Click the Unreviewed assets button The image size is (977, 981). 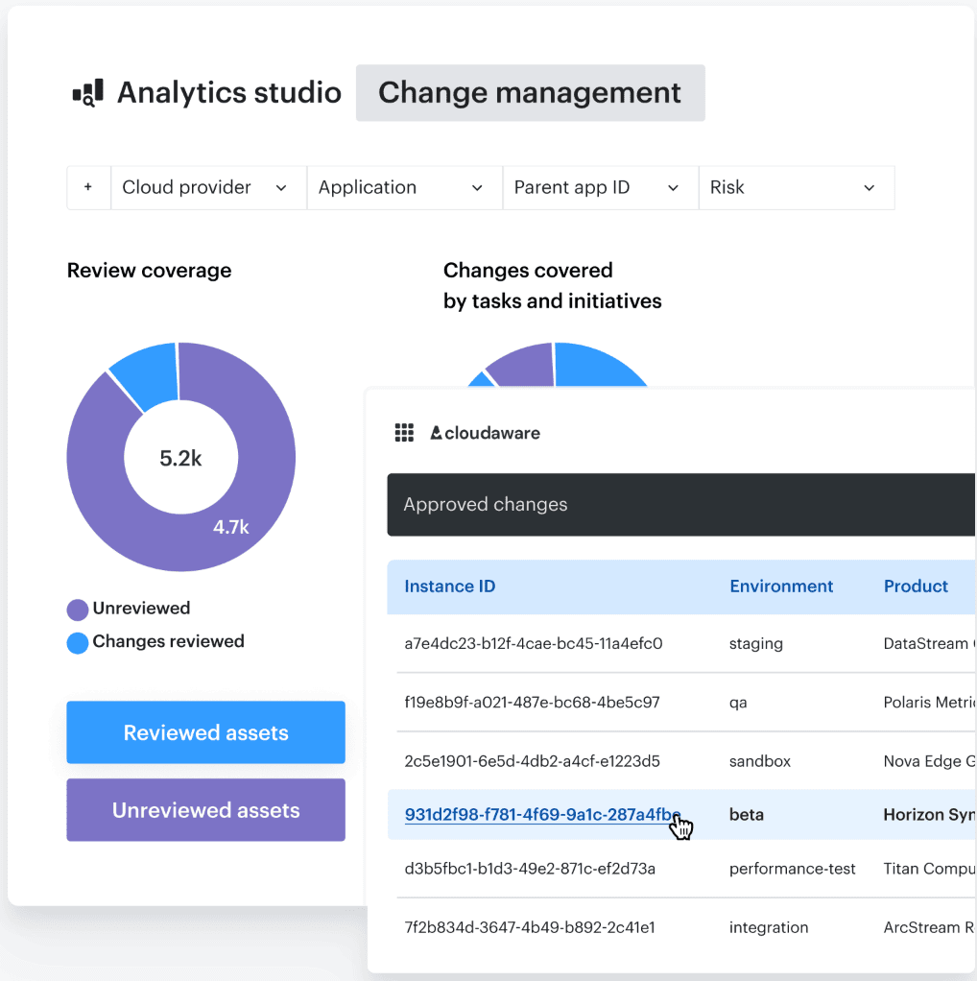pos(204,809)
